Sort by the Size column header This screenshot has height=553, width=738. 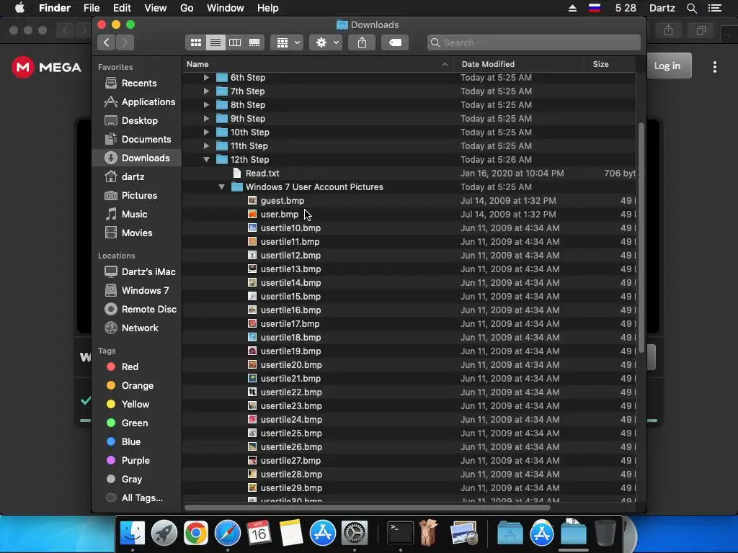(x=610, y=64)
